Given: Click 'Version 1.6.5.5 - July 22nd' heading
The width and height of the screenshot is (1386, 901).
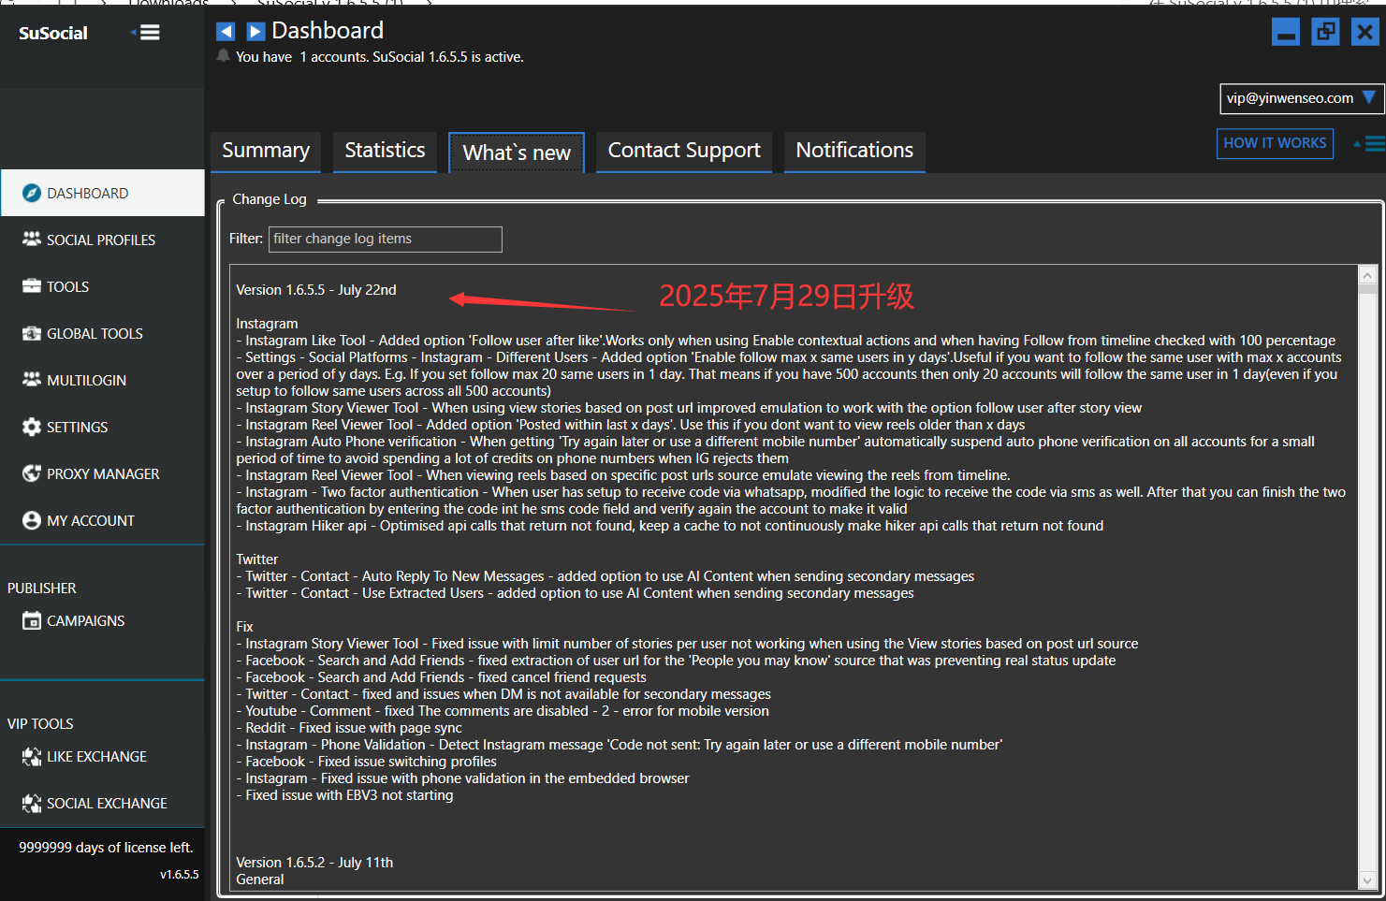Looking at the screenshot, I should click(316, 290).
